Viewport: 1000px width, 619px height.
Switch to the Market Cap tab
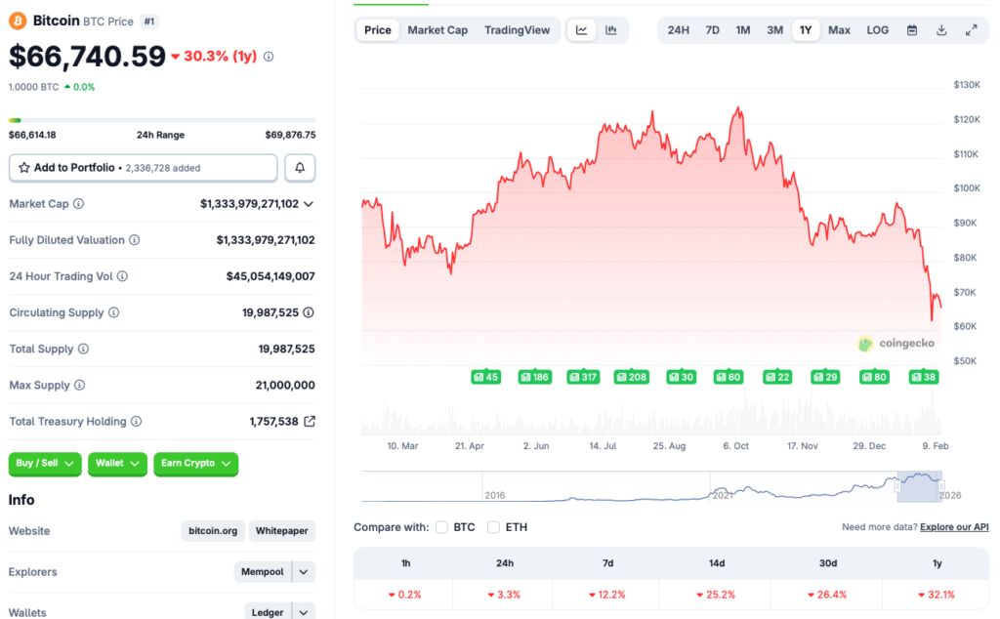click(437, 29)
